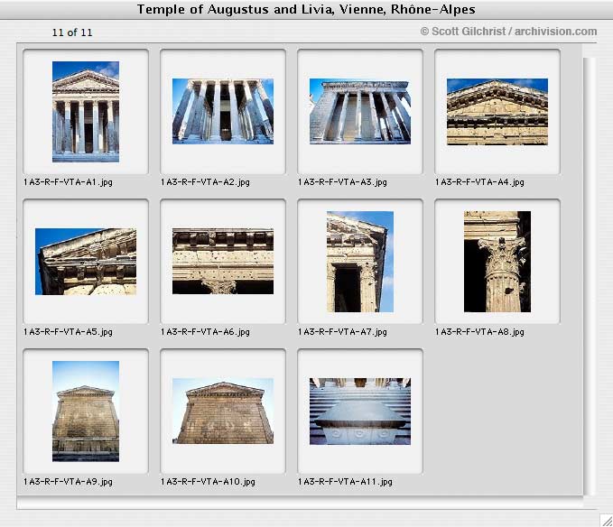Click filename label 1A3-R-F-VTA-A11.jpg
Screen dimensions: 613x527
[x=345, y=482]
